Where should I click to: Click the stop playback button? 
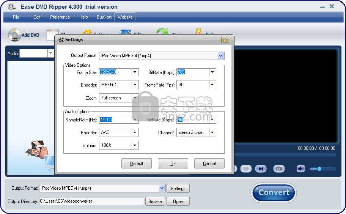tap(246, 169)
